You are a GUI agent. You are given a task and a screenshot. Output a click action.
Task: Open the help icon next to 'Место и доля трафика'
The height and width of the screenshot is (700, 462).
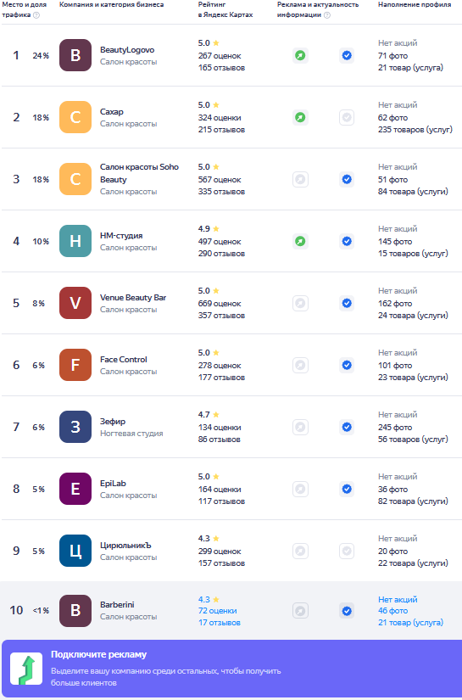36,14
